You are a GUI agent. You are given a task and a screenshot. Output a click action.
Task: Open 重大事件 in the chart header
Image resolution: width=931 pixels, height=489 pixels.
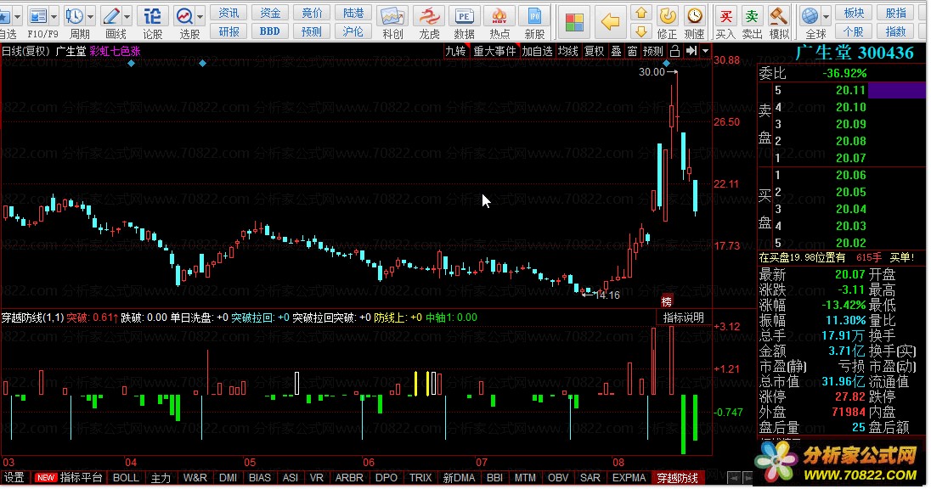pos(494,52)
